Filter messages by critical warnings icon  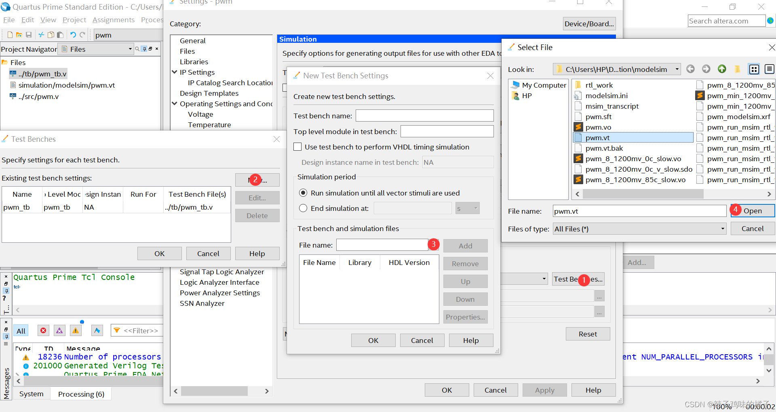pos(59,330)
